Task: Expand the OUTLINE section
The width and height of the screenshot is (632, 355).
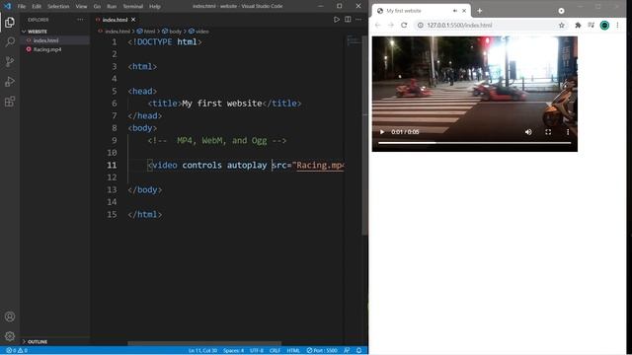Action: pos(55,341)
